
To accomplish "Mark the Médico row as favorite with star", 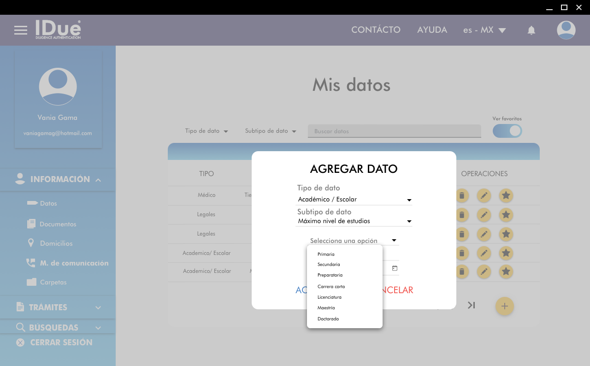I will click(506, 195).
